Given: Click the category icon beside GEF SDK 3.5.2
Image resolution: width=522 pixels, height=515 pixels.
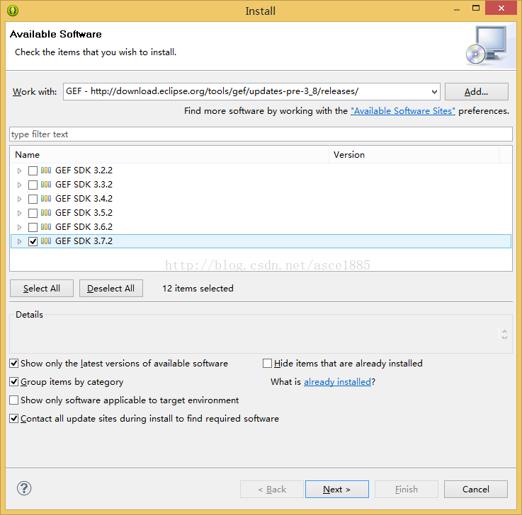Looking at the screenshot, I should [46, 213].
